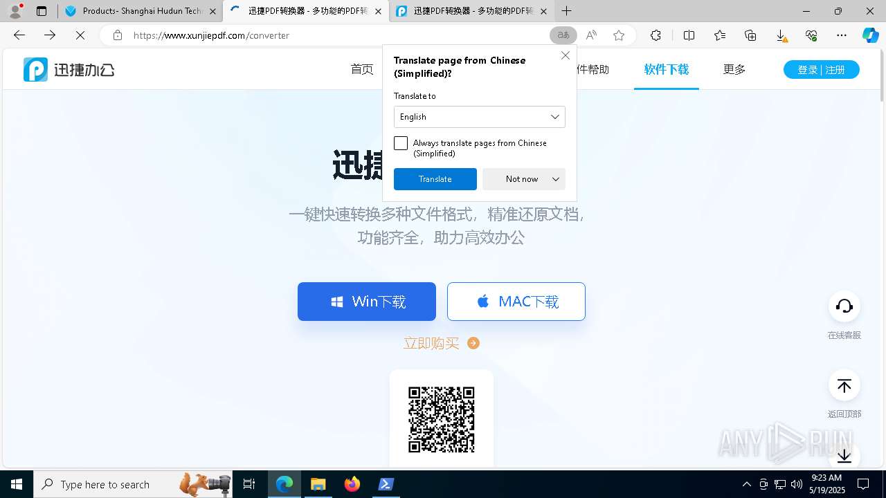Open the favorites list icon
This screenshot has height=498, width=886.
point(720,35)
